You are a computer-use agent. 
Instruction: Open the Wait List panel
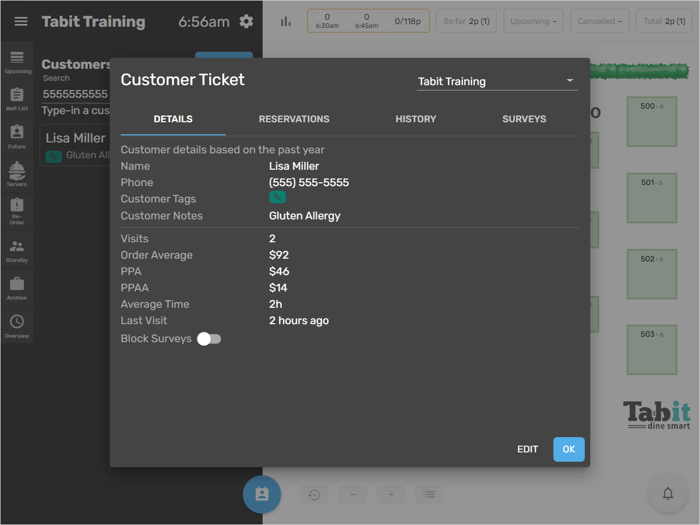17,98
